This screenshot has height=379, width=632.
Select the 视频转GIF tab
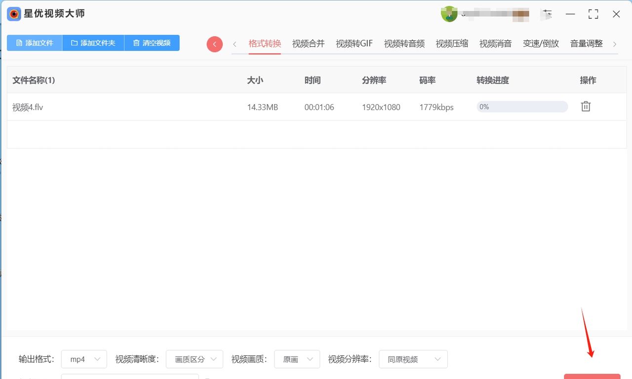point(354,43)
